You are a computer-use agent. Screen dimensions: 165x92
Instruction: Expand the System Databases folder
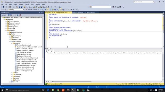click(x=6, y=21)
